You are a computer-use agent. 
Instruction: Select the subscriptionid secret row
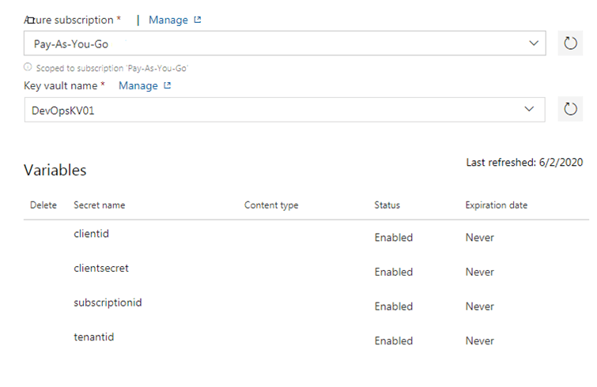(108, 302)
